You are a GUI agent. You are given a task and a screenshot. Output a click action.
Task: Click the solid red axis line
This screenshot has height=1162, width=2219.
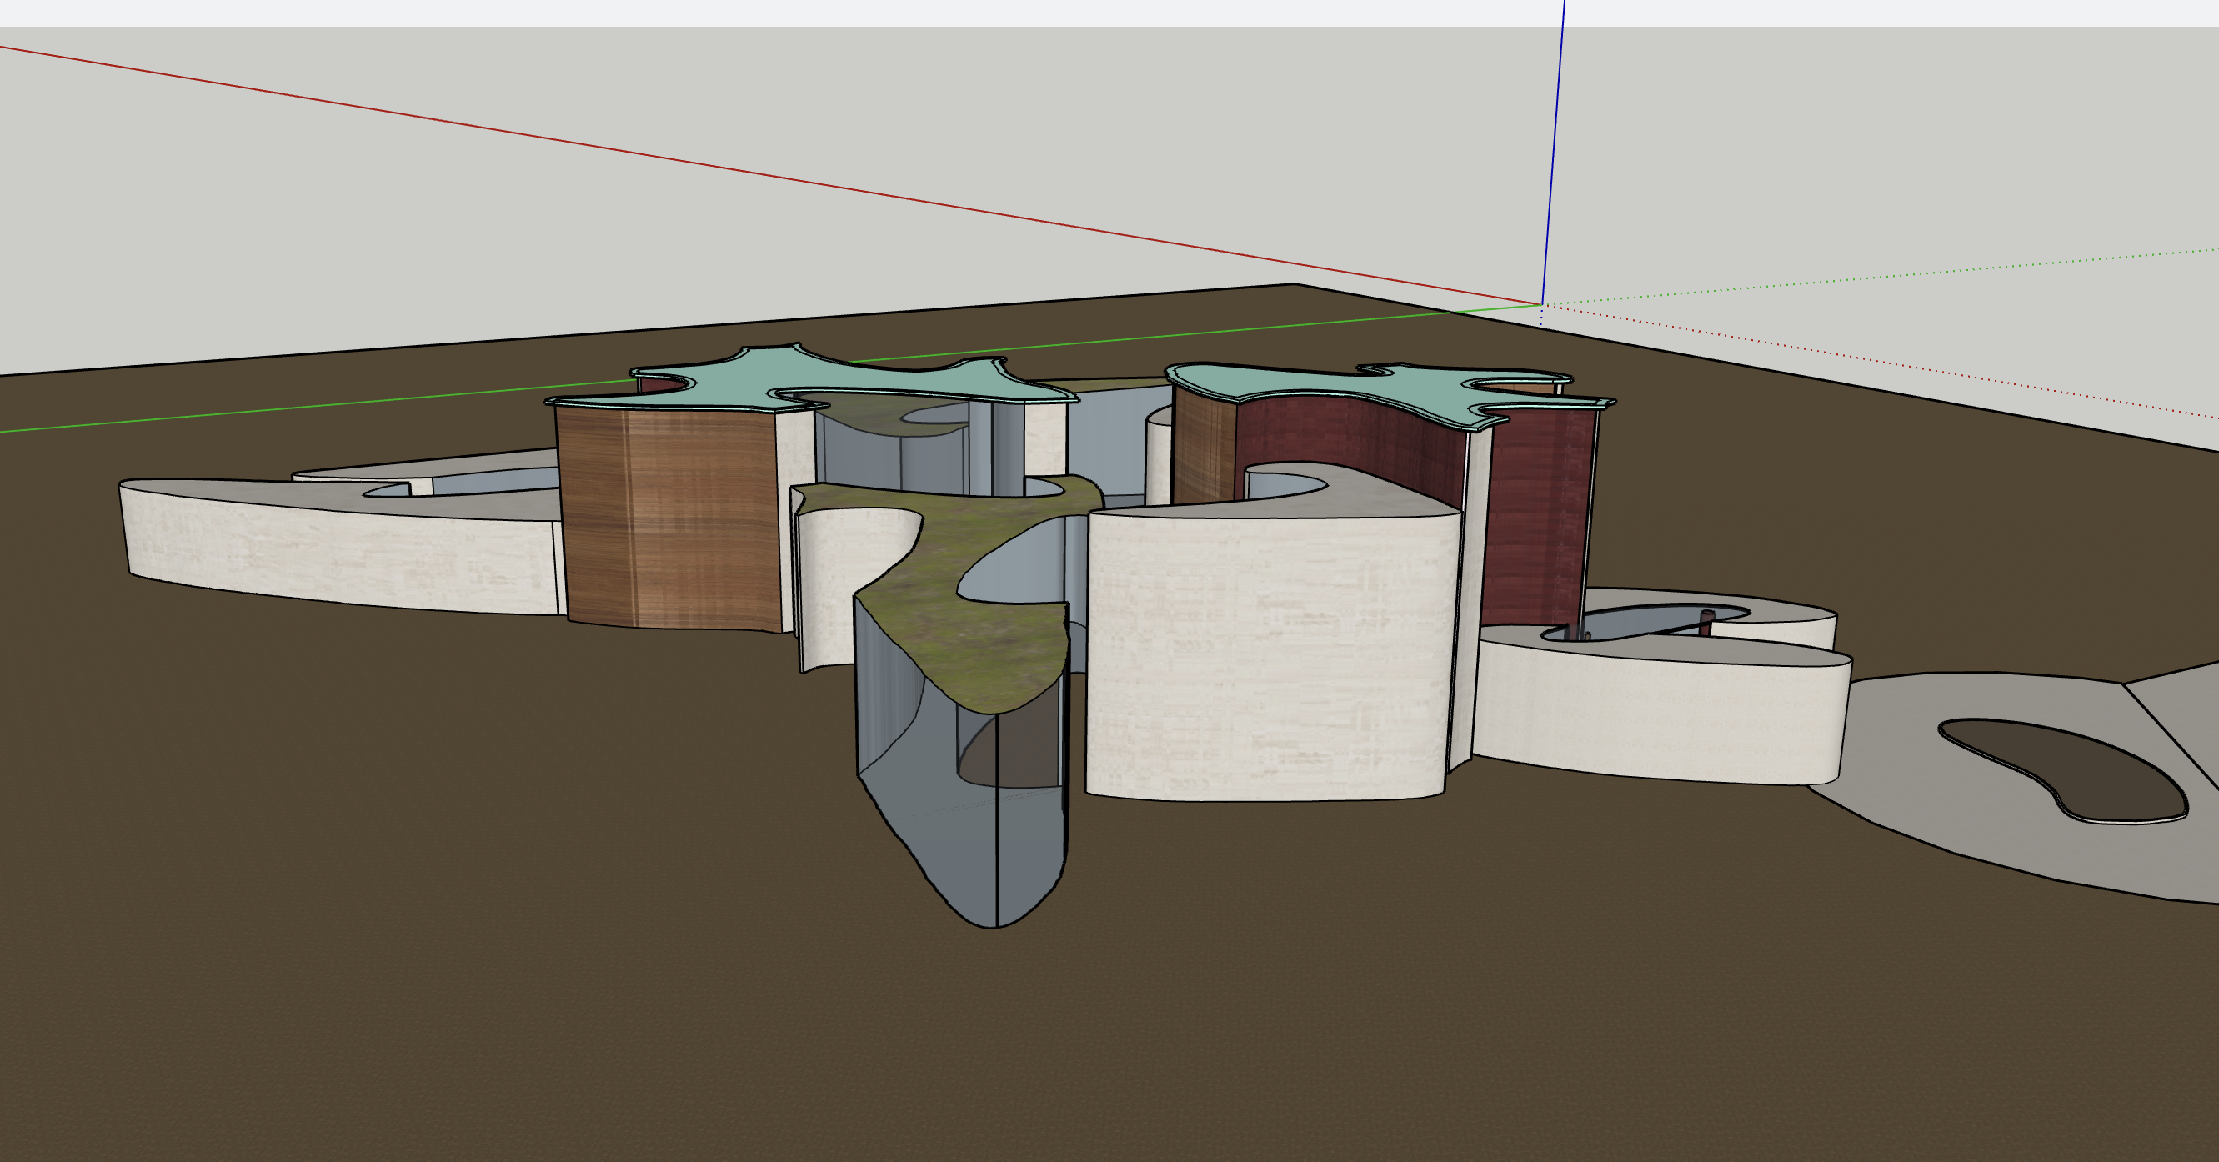pos(775,175)
